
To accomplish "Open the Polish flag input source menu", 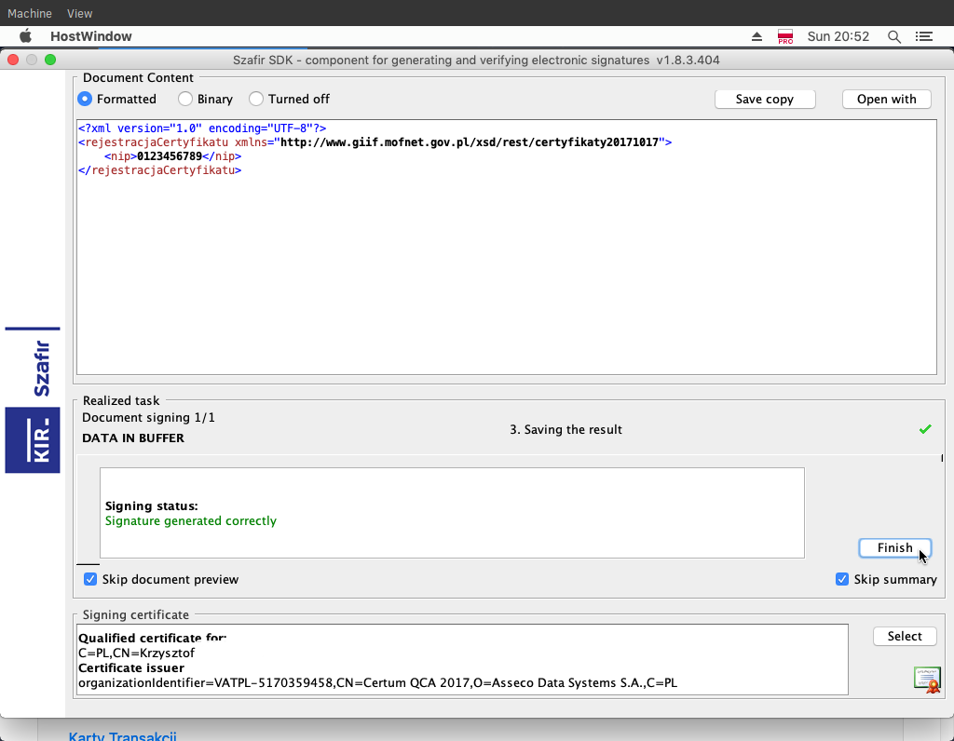I will tap(784, 36).
